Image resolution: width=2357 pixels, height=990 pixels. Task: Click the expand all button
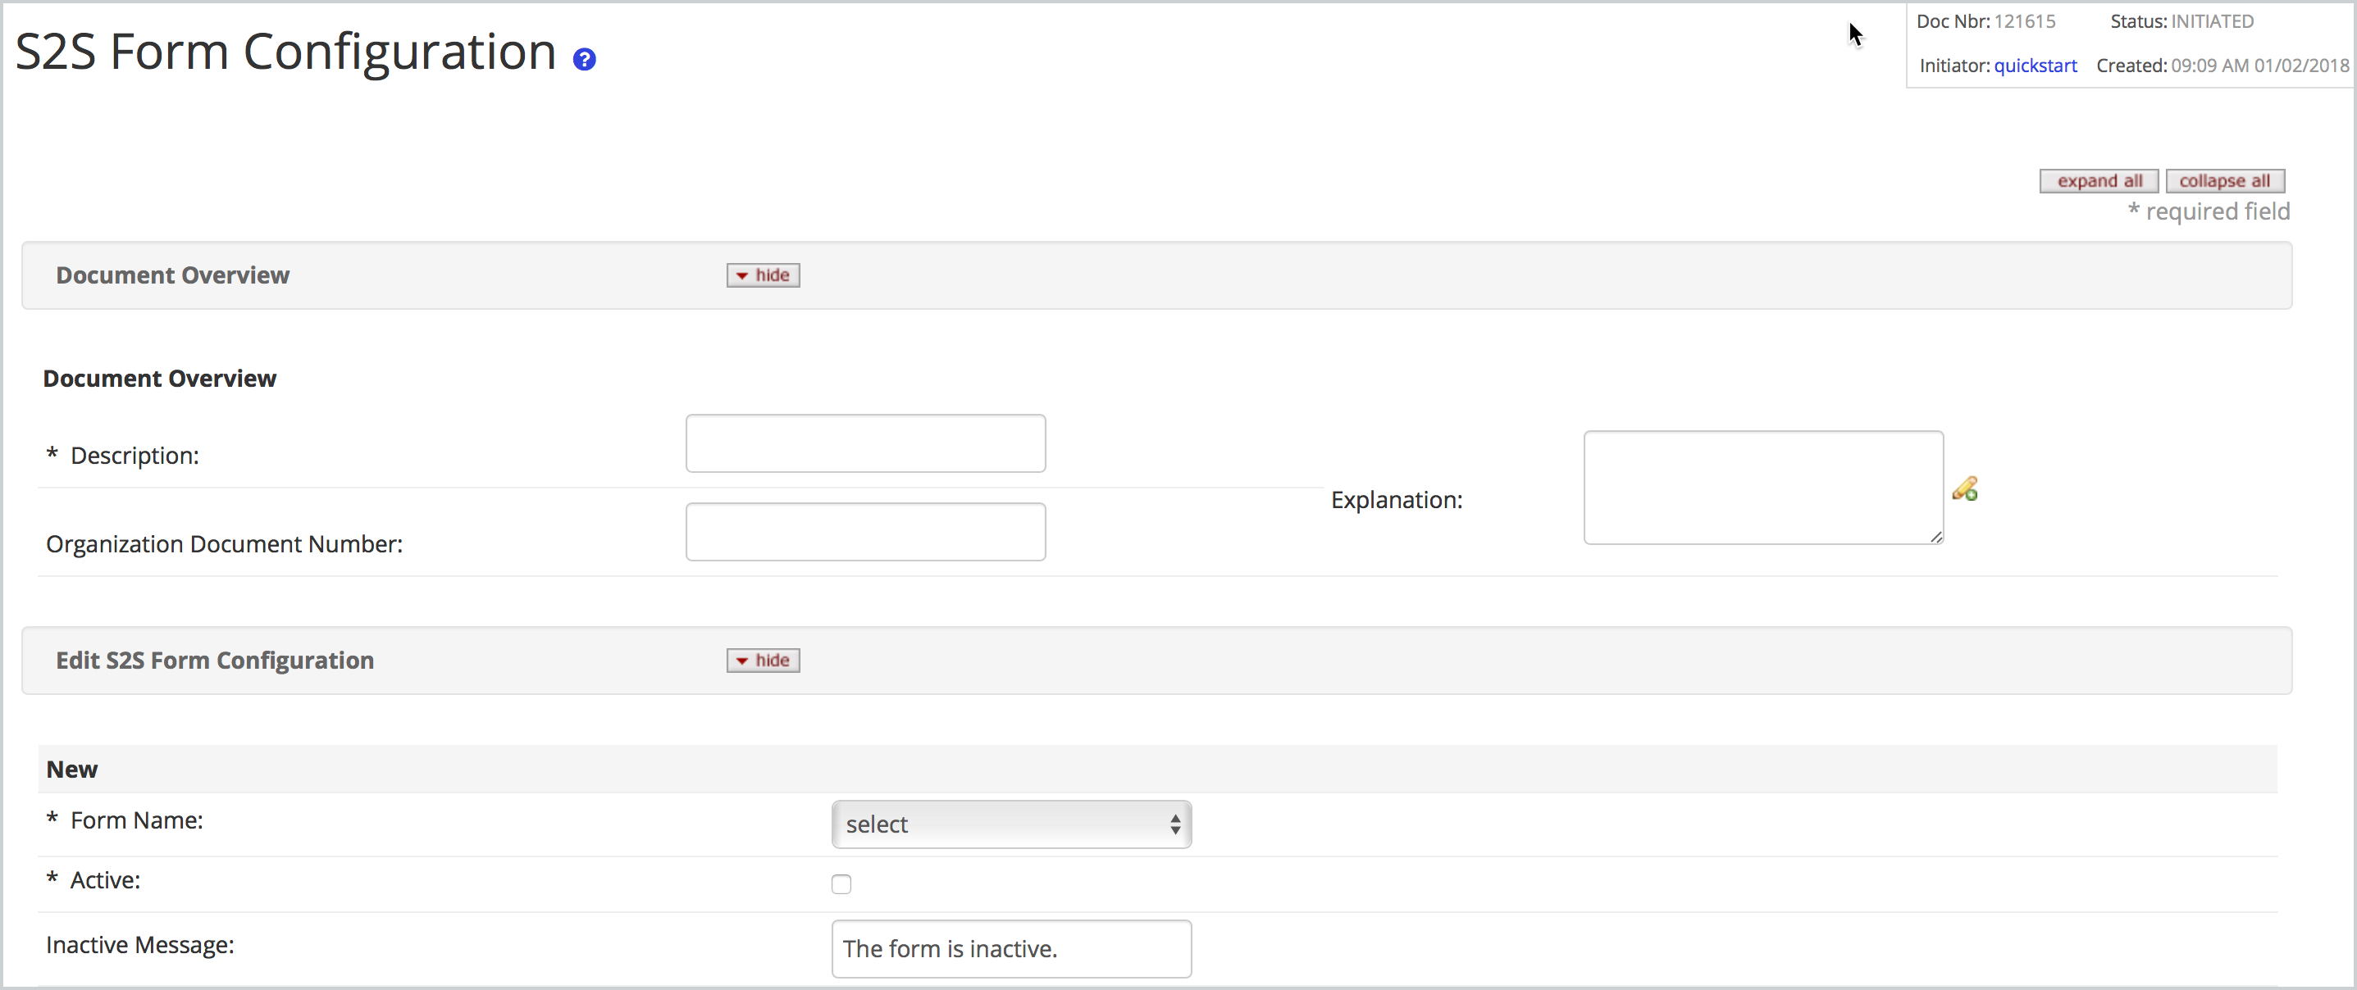tap(2098, 180)
